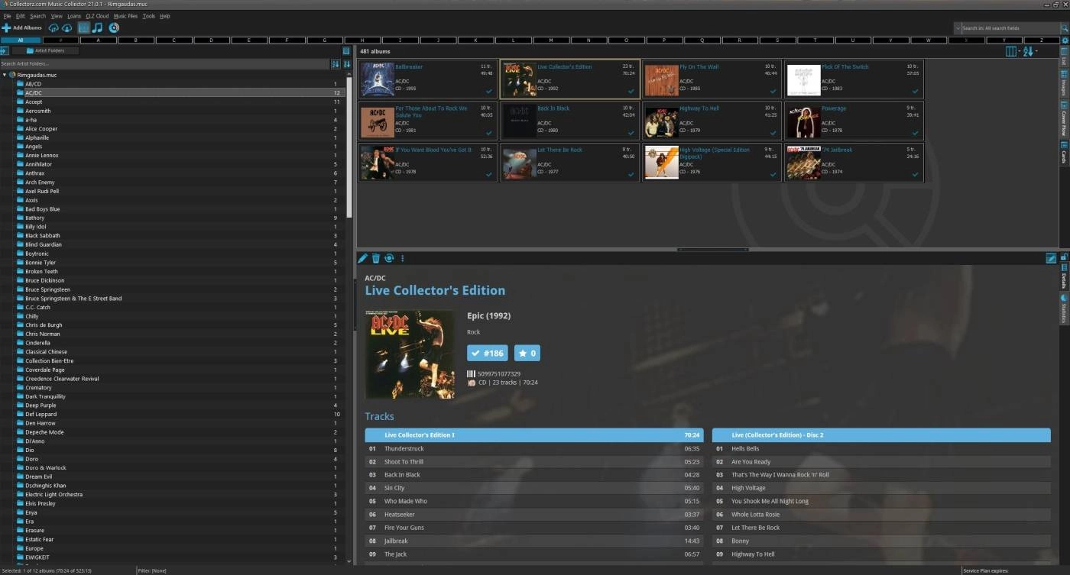Click the edit pencil icon in details
Image resolution: width=1070 pixels, height=575 pixels.
(363, 258)
